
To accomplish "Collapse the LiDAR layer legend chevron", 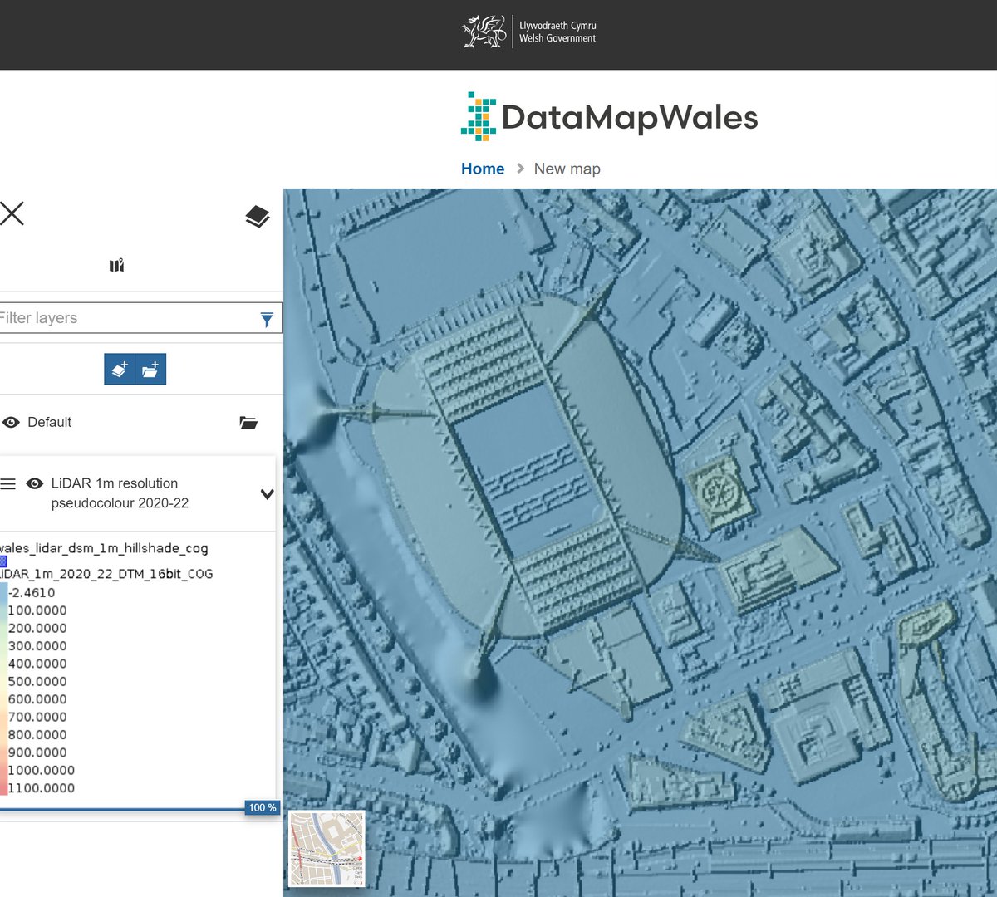I will tap(267, 494).
